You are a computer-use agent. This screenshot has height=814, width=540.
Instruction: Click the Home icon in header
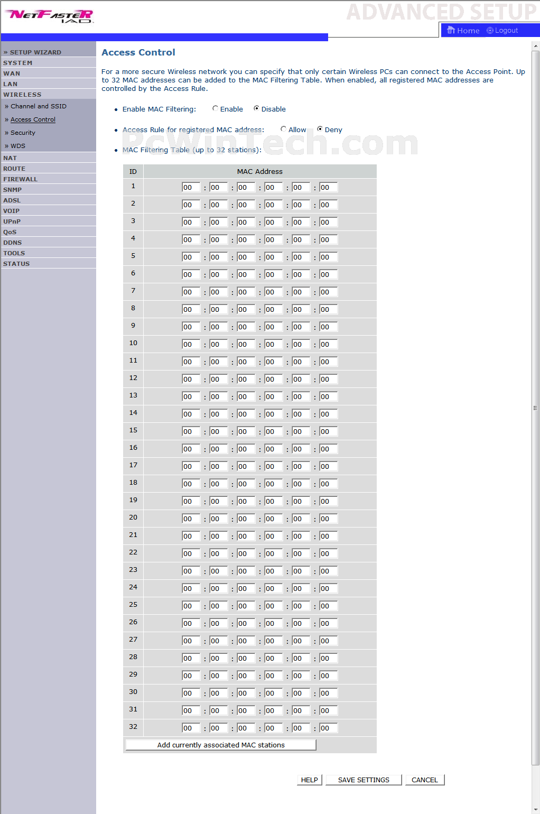(x=451, y=30)
